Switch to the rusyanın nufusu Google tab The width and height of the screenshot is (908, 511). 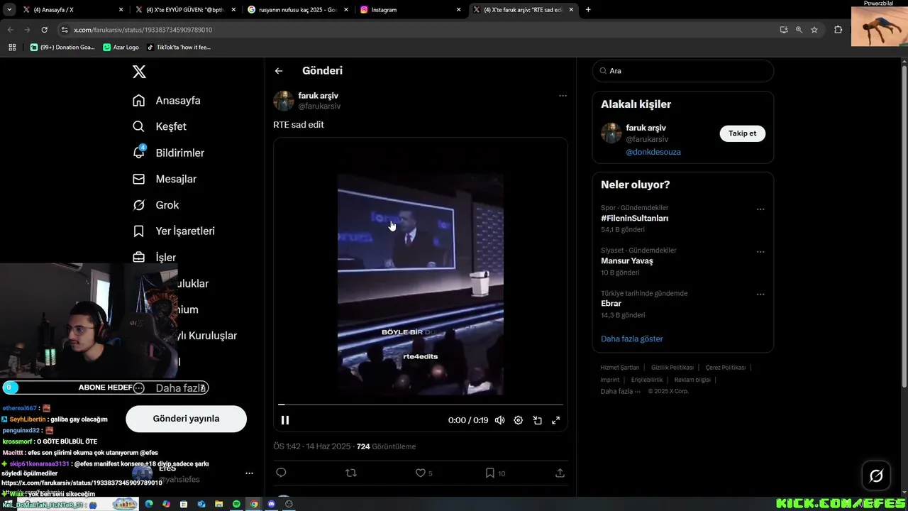tap(297, 10)
